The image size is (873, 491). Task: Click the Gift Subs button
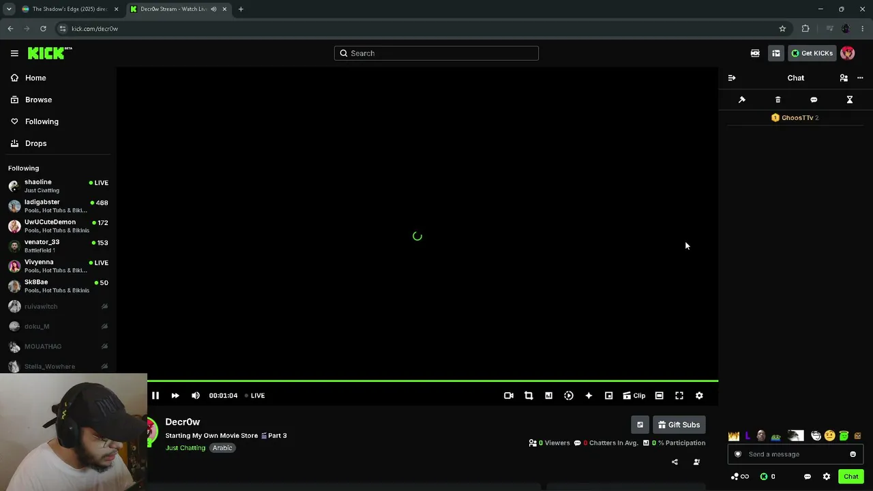pyautogui.click(x=679, y=425)
